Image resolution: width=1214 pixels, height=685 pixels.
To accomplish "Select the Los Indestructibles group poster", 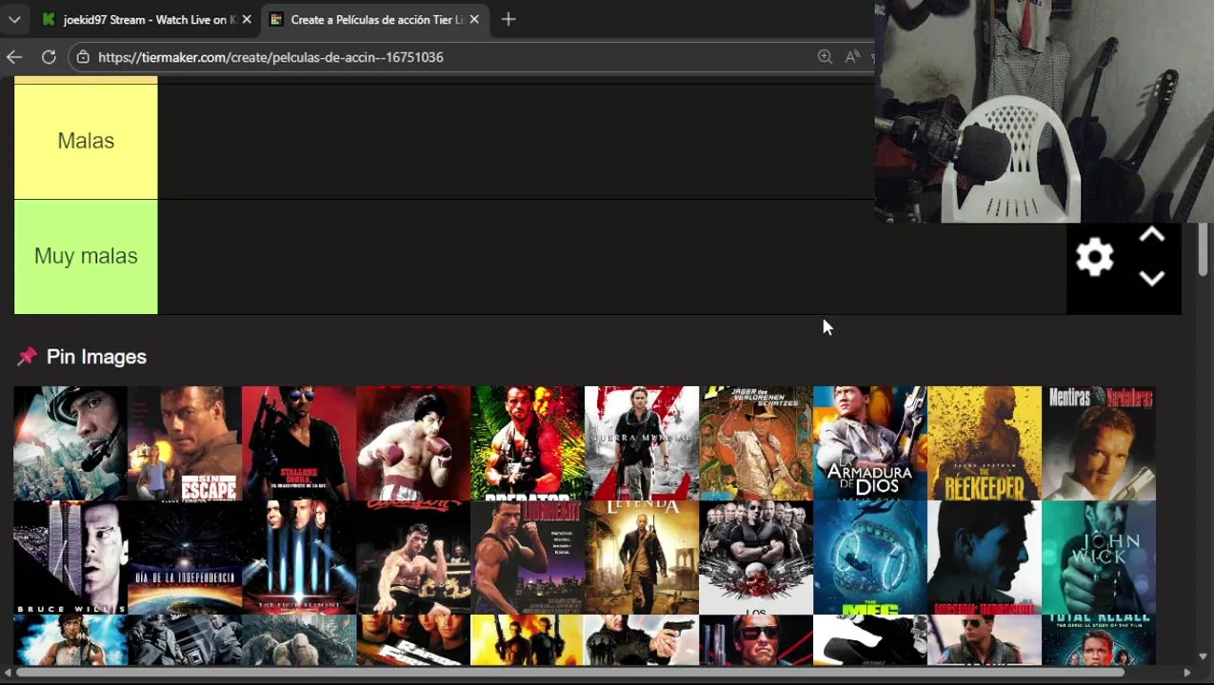I will (756, 558).
